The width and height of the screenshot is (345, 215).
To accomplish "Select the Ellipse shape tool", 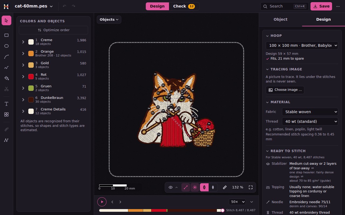I will coord(6,46).
